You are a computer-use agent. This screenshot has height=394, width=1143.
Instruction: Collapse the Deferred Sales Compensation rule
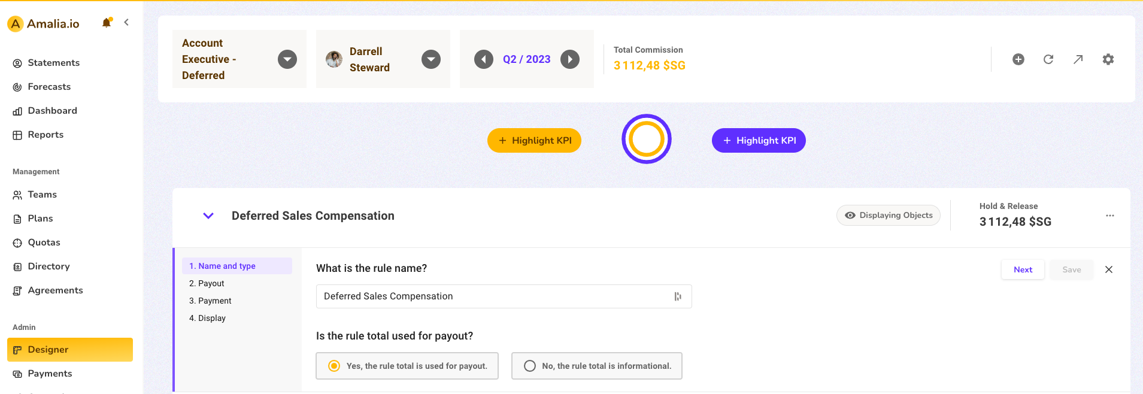pyautogui.click(x=208, y=216)
